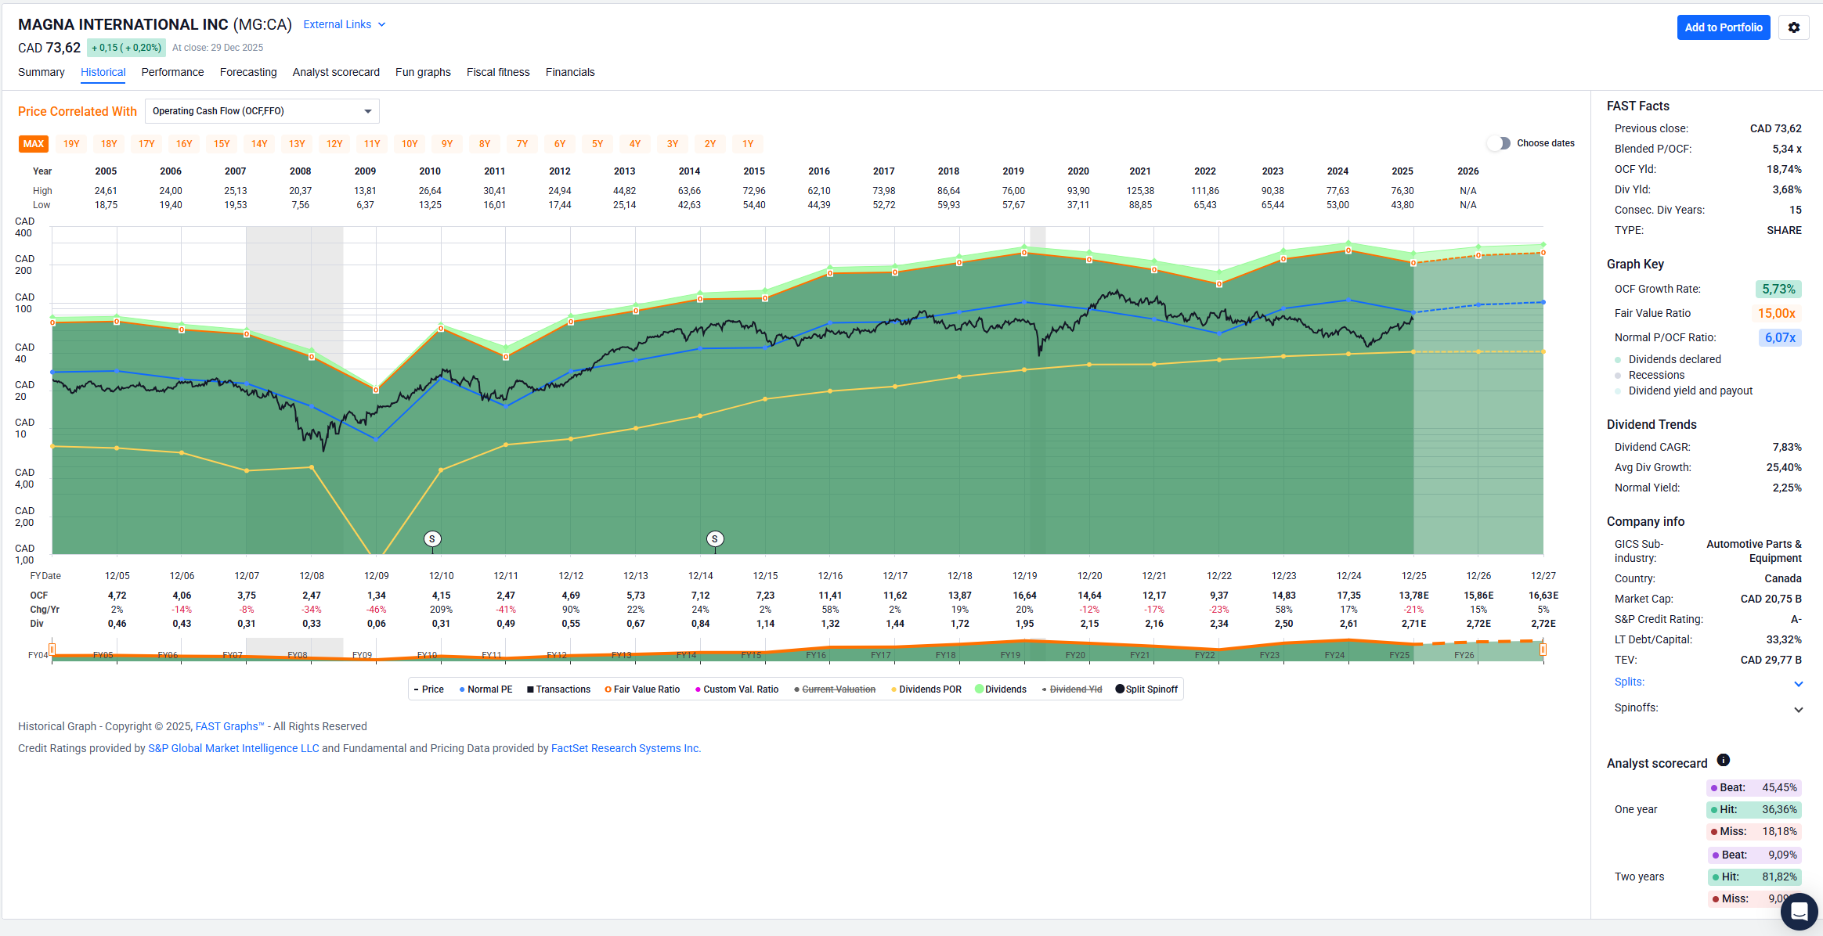Screen dimensions: 1823x936
Task: Open the chat support bubble
Action: [1799, 912]
